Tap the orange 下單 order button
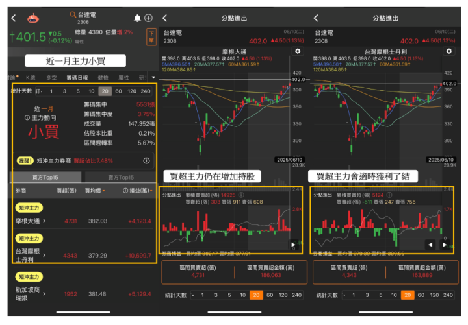This screenshot has height=325, width=468. [x=151, y=37]
